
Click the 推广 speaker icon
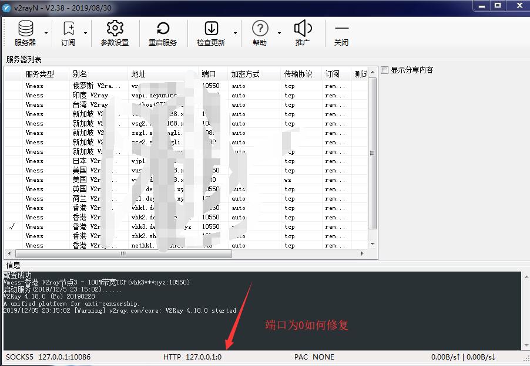(303, 28)
